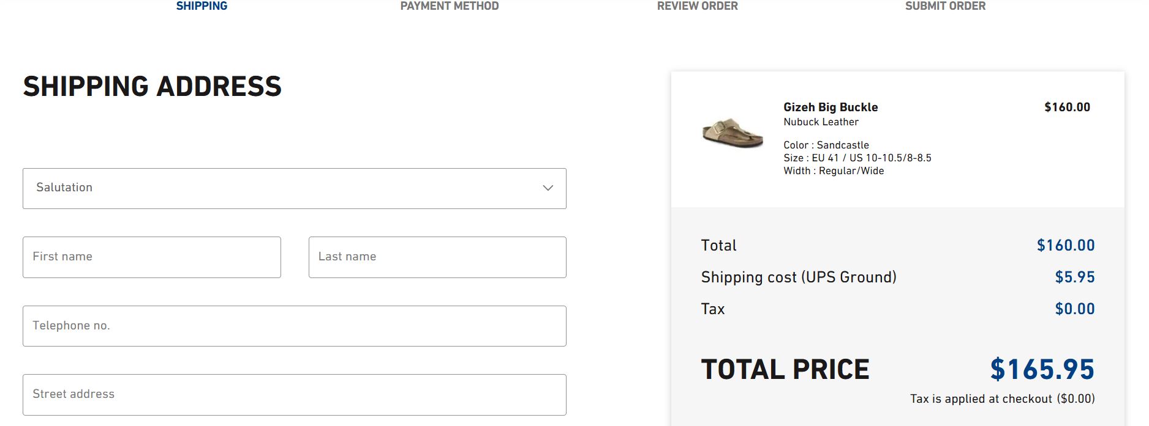The image size is (1149, 426).
Task: Select the Submit Order step
Action: click(x=945, y=6)
